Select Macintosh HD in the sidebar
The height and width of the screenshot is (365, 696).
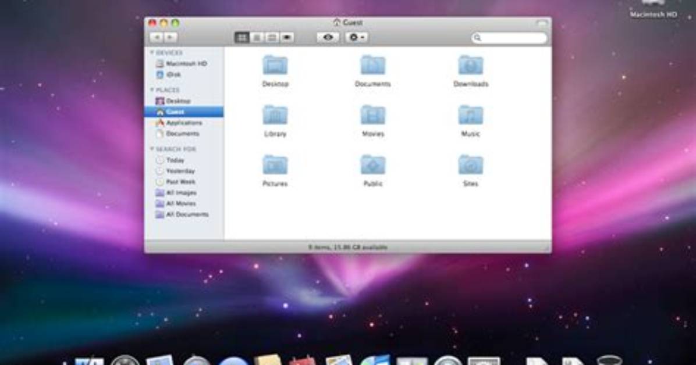(x=184, y=63)
